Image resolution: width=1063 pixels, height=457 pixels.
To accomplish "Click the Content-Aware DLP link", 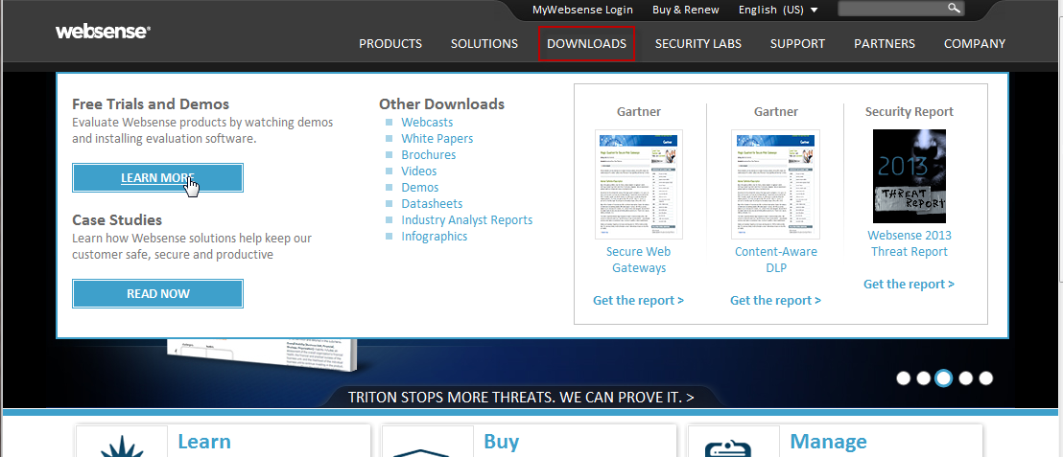I will (775, 260).
